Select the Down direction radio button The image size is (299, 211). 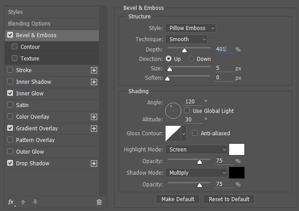191,59
